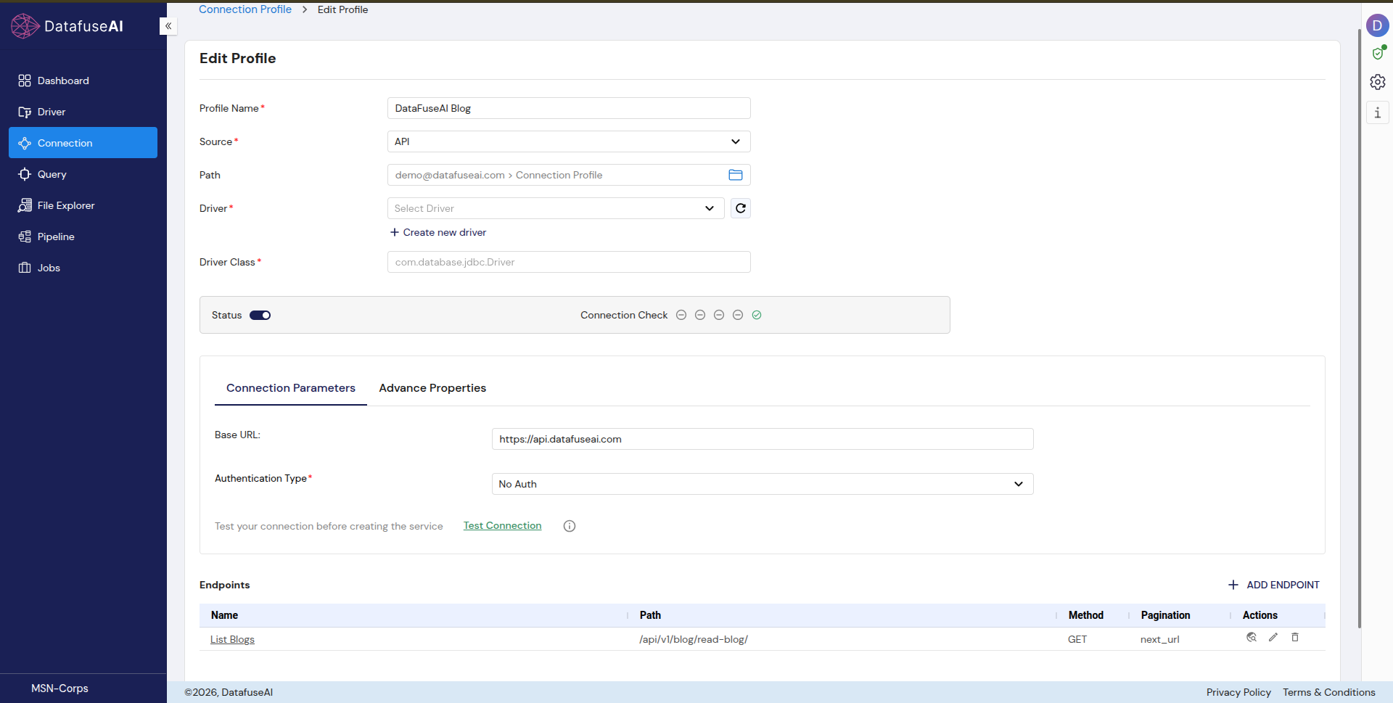
Task: Click the ADD ENDPOINT button text
Action: [1283, 585]
